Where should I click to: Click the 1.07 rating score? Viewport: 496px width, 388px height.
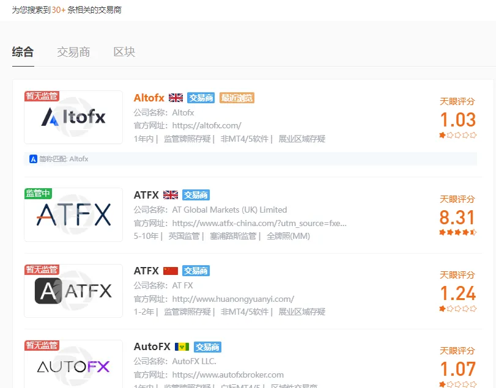[x=457, y=368]
